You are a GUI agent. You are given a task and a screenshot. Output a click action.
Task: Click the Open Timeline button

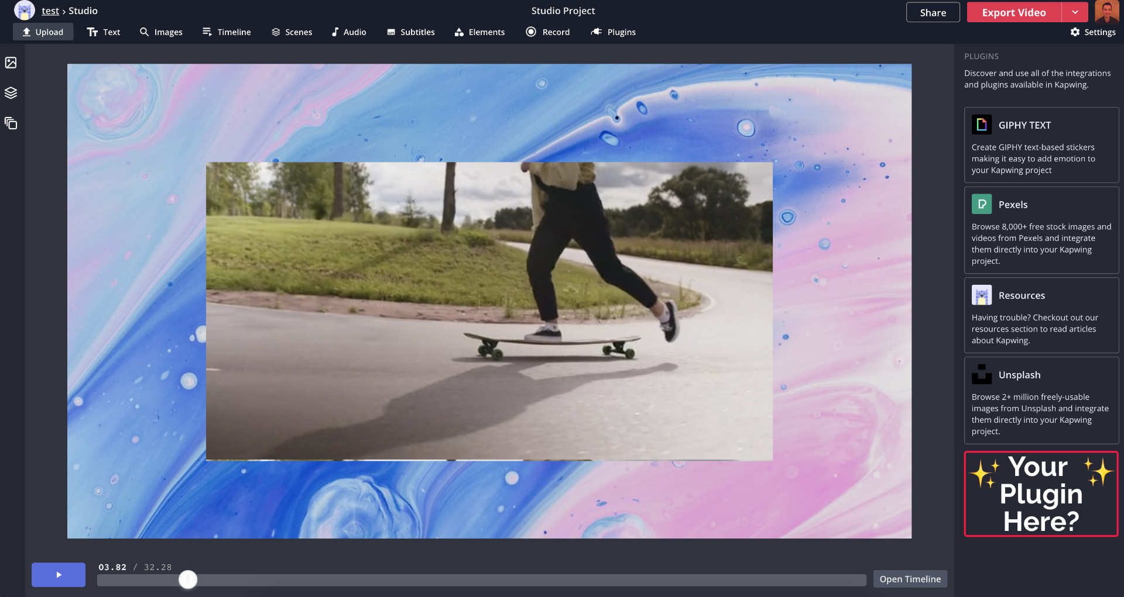910,579
